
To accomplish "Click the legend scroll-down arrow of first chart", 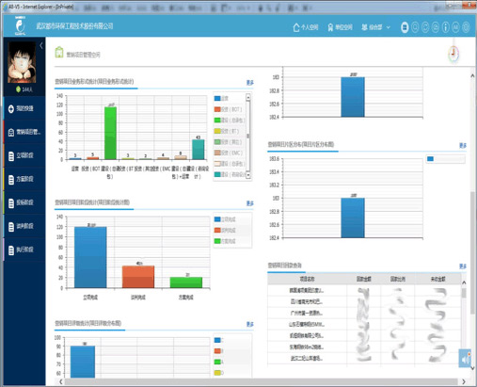I will coord(248,175).
